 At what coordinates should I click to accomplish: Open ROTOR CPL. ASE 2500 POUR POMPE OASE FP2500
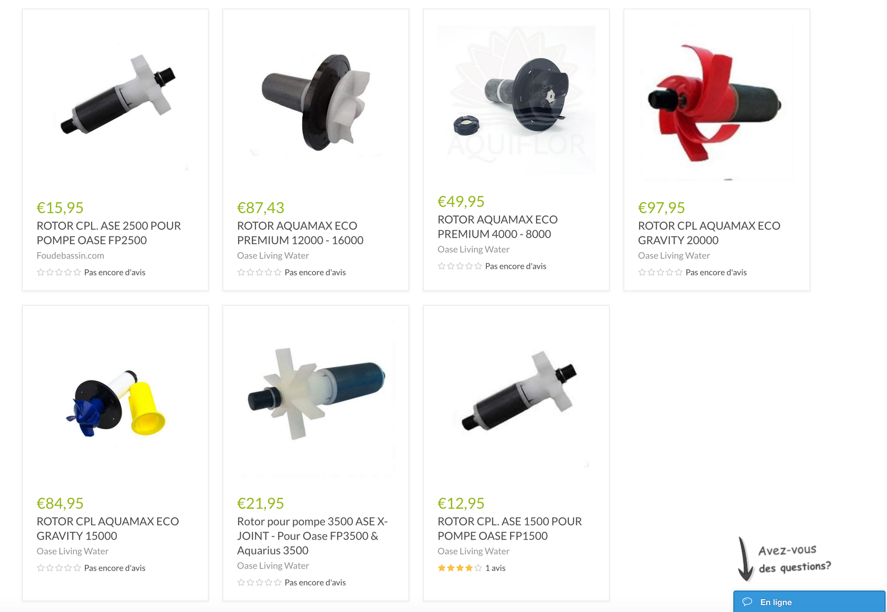109,233
